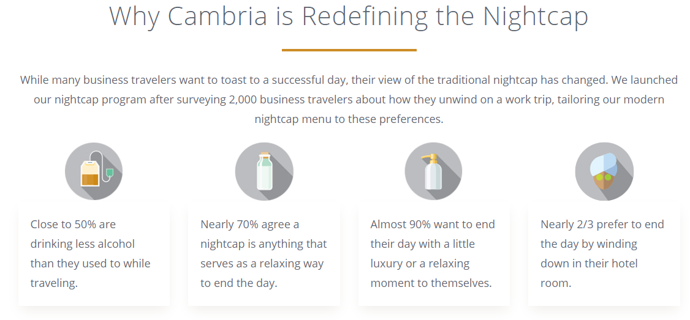Choose the "Nearly 2/3 prefer" card
Image resolution: width=690 pixels, height=320 pixels.
pos(604,254)
